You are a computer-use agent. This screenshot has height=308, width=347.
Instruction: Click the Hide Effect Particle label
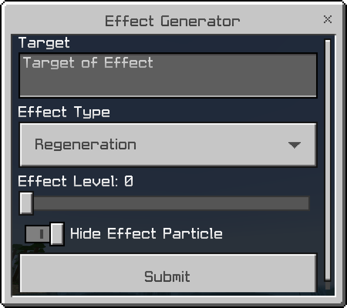[x=146, y=234]
